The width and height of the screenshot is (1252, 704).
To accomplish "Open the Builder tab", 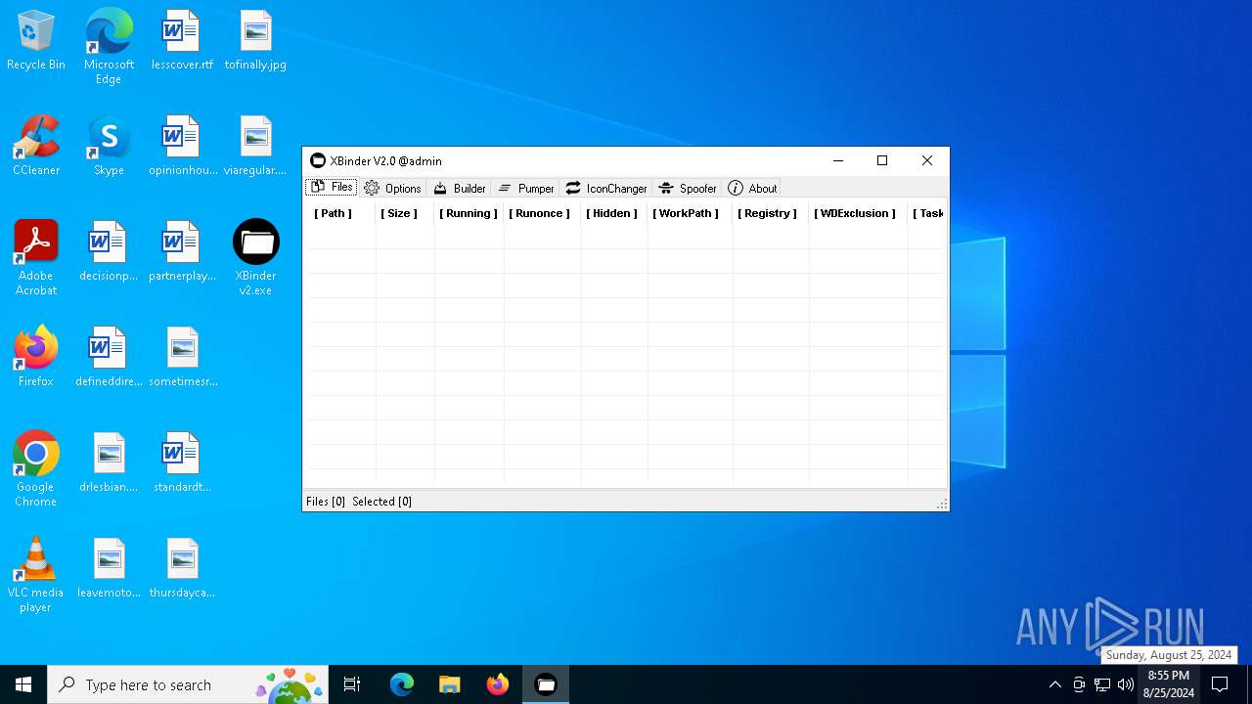I will click(460, 188).
